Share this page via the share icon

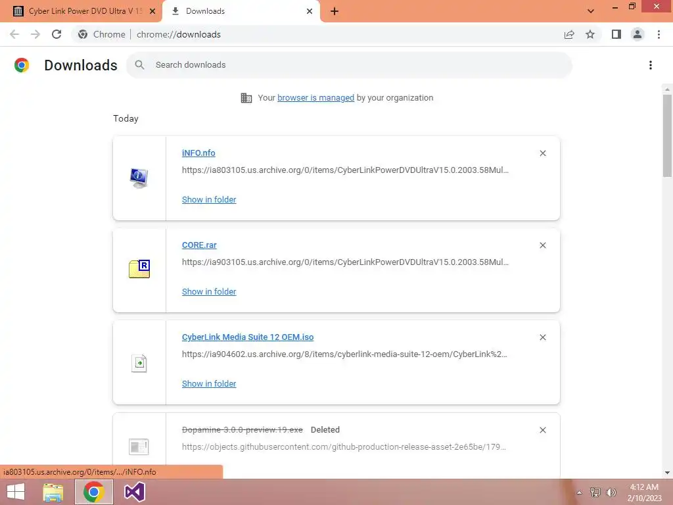click(569, 34)
